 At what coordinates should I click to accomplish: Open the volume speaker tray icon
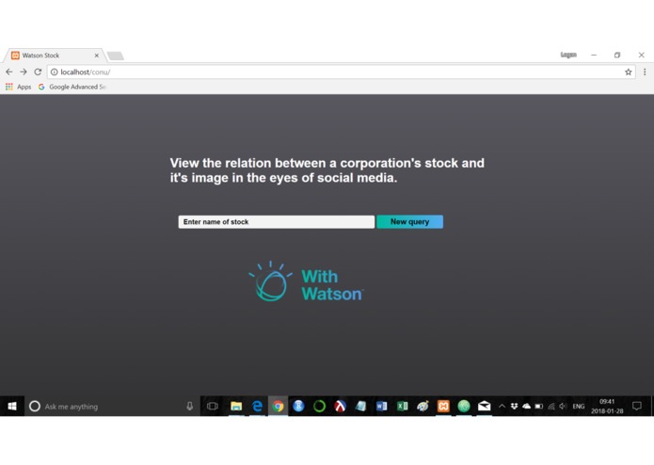[563, 407]
